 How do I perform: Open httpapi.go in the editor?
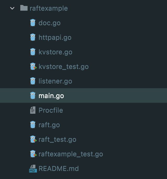[x=55, y=37]
